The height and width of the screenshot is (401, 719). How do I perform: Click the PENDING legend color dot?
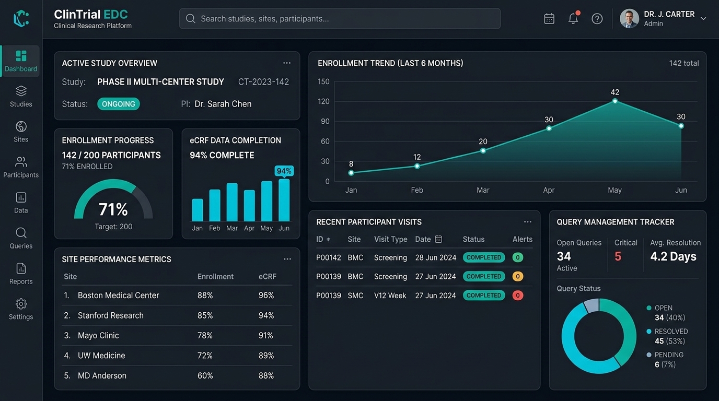pos(649,355)
